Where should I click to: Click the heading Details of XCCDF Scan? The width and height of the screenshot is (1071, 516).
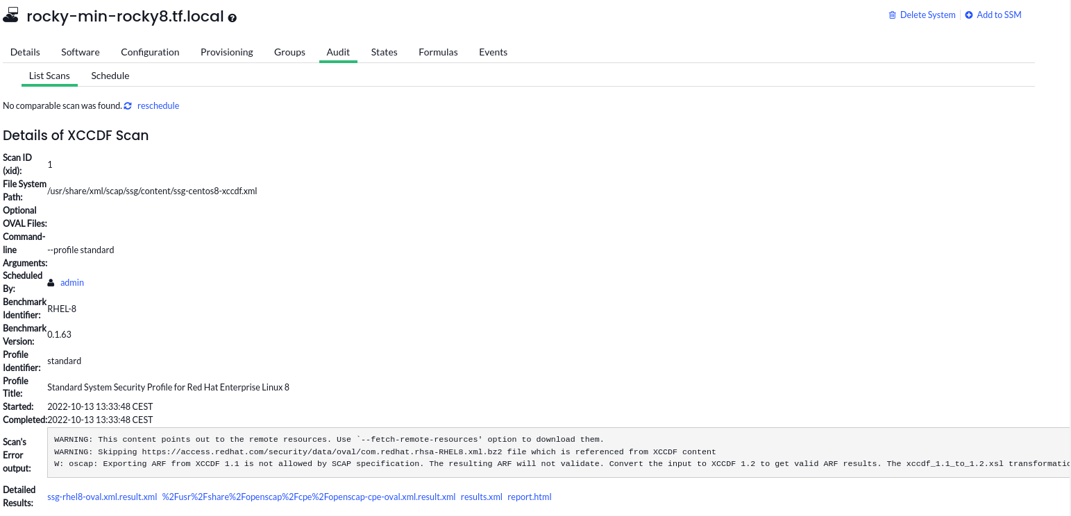point(76,135)
